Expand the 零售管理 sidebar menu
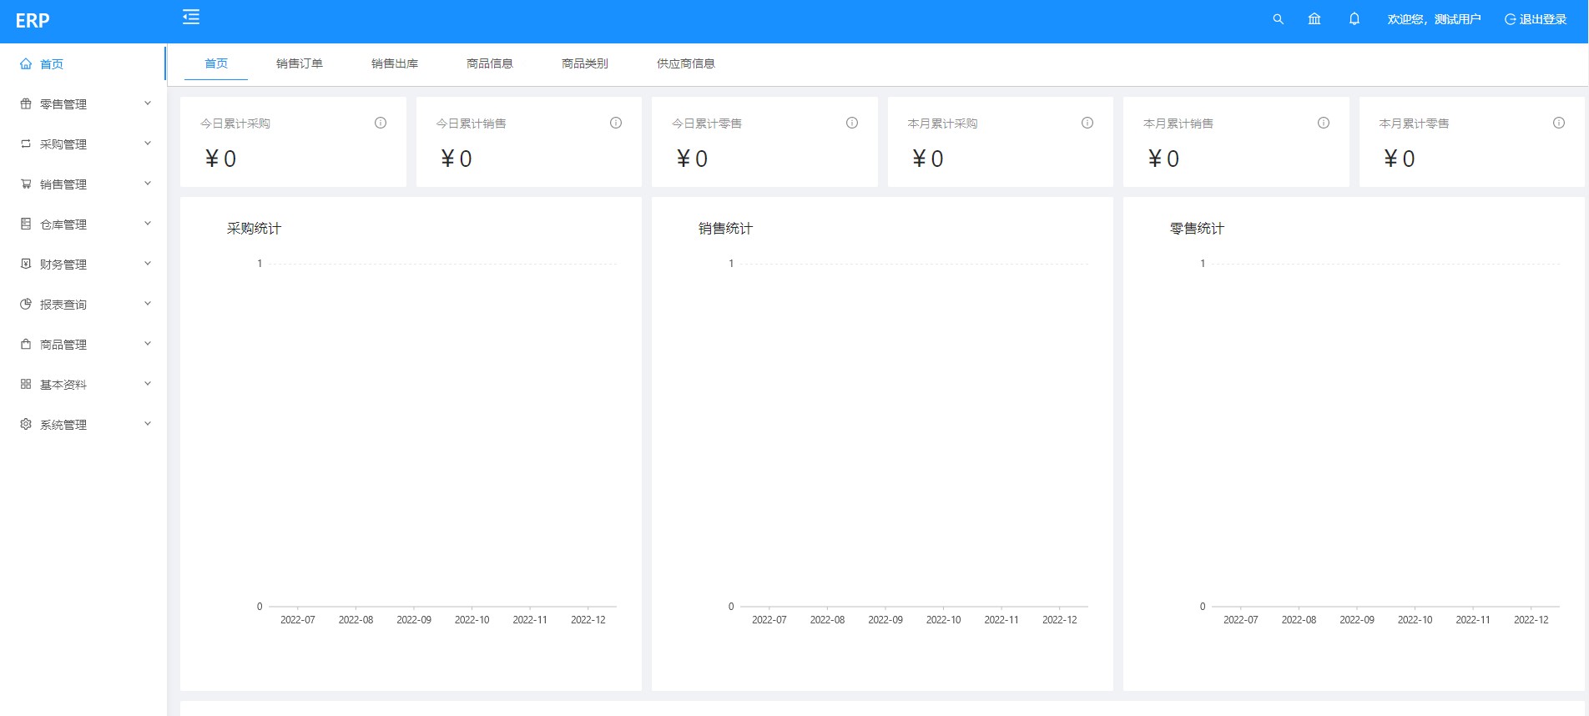 click(83, 104)
